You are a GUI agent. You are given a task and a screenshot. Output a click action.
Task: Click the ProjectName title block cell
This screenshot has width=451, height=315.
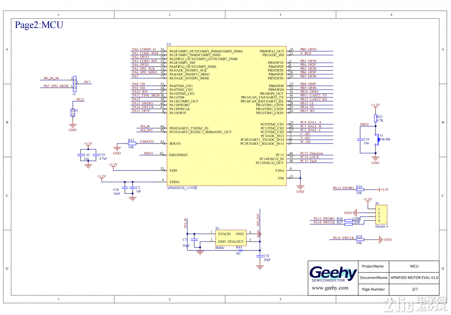pos(373,266)
